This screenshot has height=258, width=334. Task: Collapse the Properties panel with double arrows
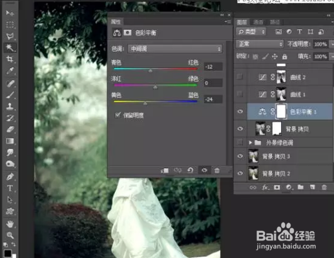[222, 15]
